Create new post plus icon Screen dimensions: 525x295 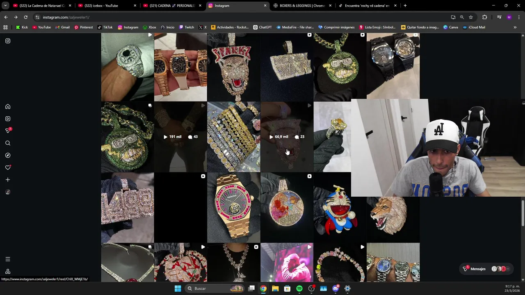(8, 180)
